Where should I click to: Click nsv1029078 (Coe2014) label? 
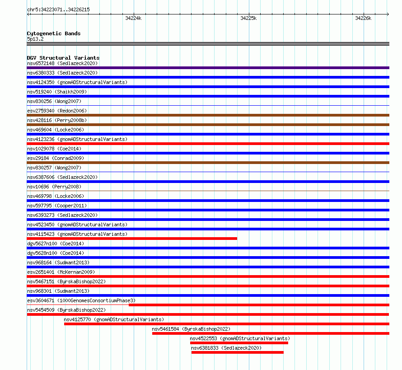pyautogui.click(x=54, y=149)
